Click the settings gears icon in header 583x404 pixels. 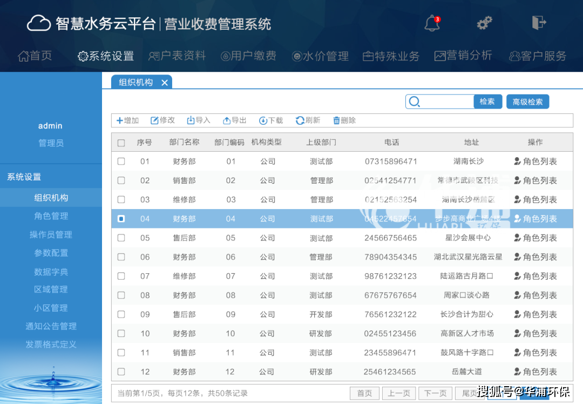pyautogui.click(x=484, y=23)
